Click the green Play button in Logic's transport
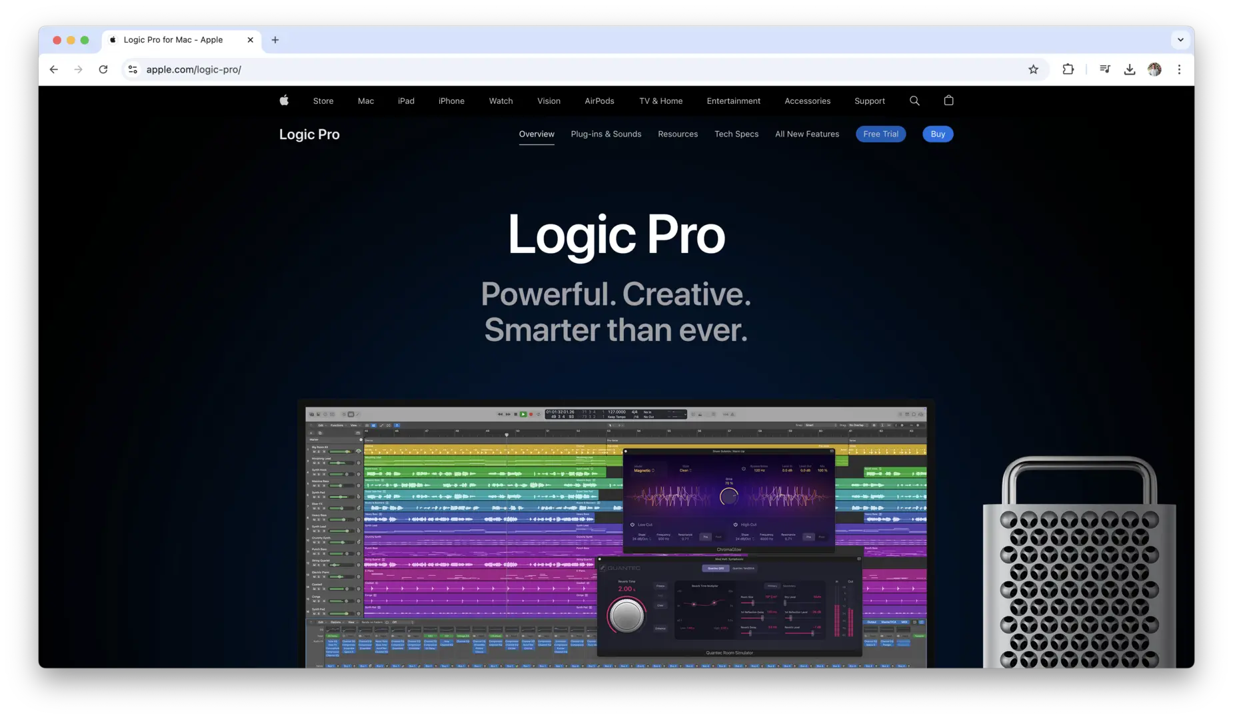1233x719 pixels. [523, 414]
